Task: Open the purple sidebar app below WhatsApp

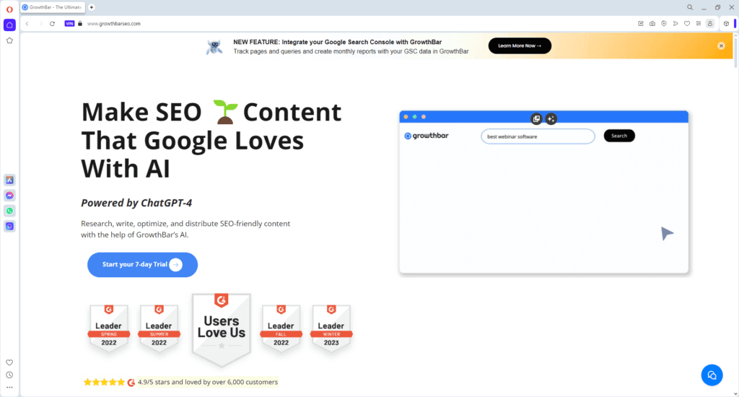Action: 9,227
